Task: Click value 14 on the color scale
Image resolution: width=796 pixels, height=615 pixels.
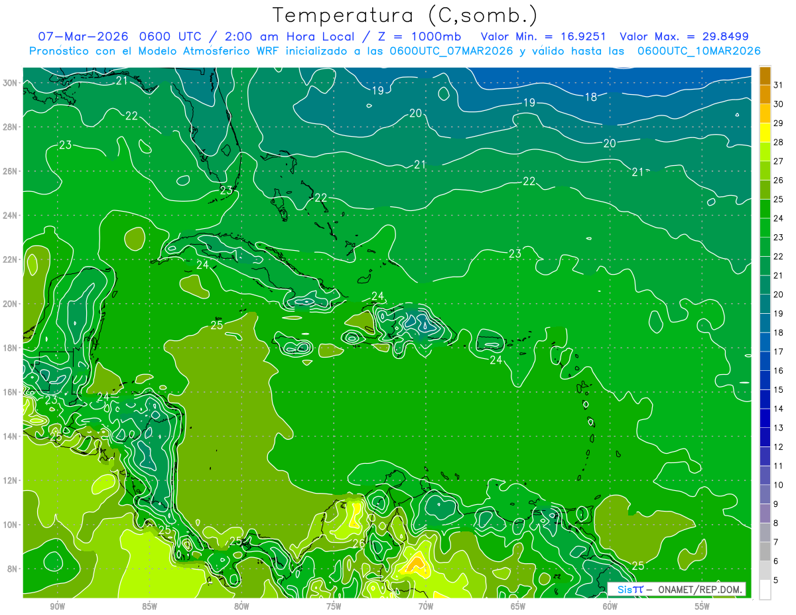Action: (779, 409)
